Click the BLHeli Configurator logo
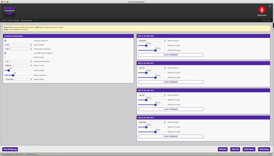The image size is (274, 156). [x=9, y=12]
